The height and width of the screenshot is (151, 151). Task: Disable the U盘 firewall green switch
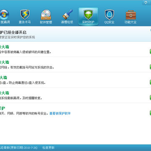(150, 82)
